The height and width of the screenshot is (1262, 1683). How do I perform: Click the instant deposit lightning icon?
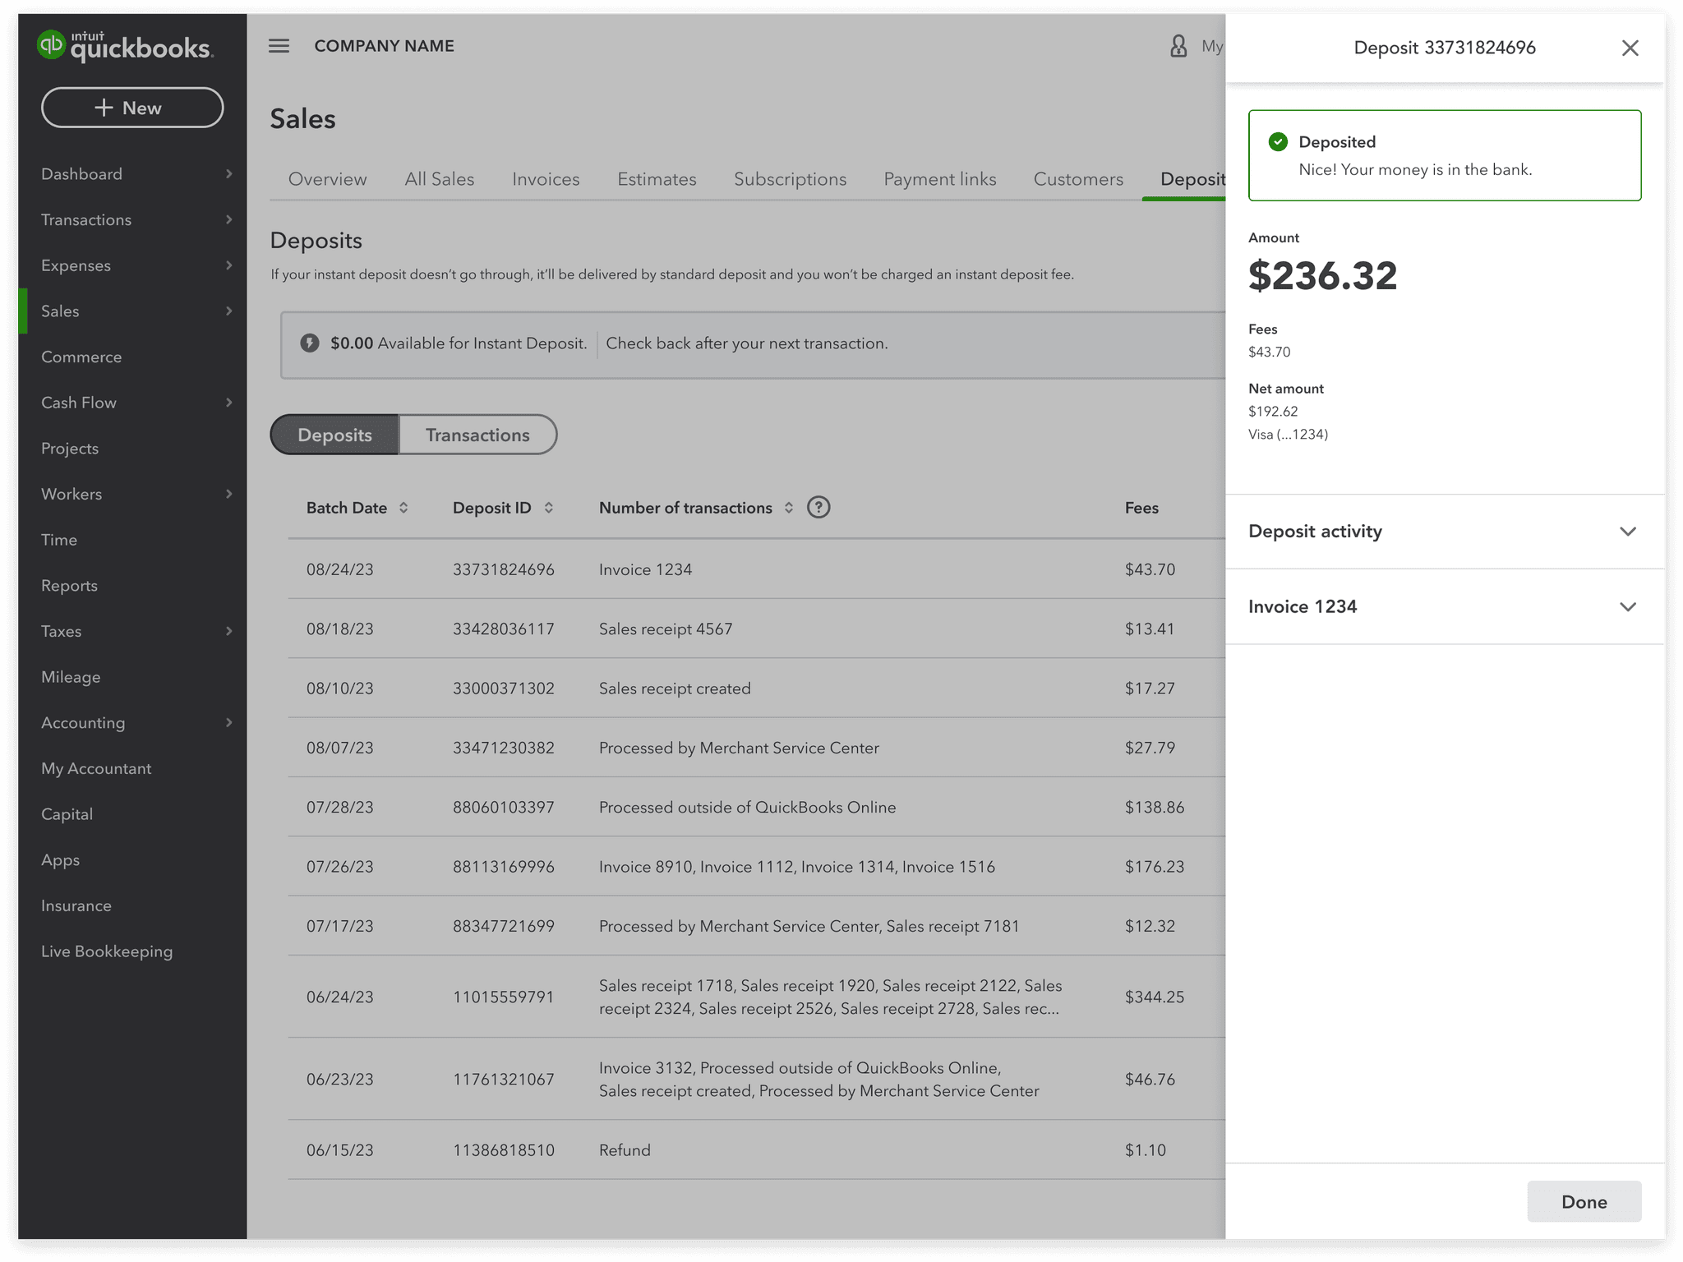pyautogui.click(x=310, y=343)
